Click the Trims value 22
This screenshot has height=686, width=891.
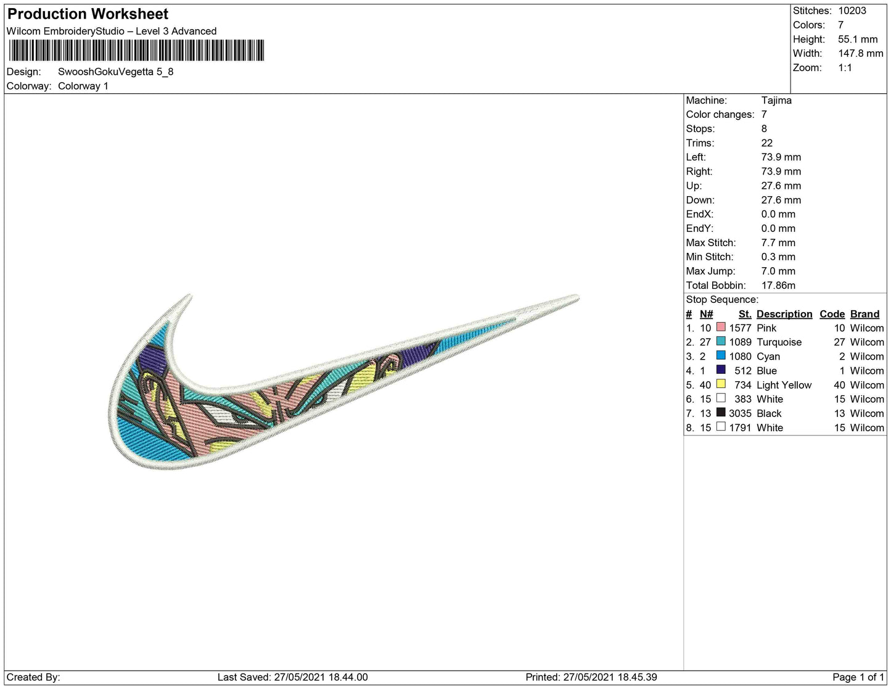pyautogui.click(x=767, y=143)
